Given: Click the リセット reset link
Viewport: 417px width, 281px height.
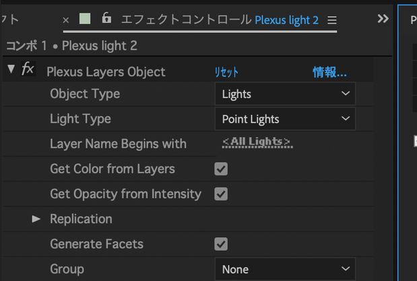Looking at the screenshot, I should click(x=226, y=72).
